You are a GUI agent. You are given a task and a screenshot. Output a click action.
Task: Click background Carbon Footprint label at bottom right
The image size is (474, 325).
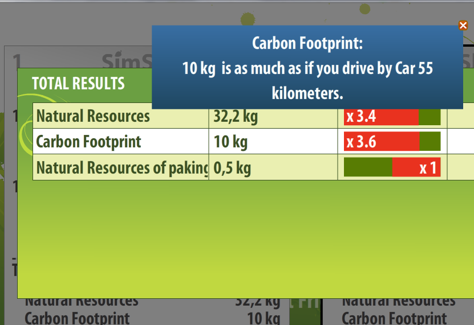[x=394, y=318]
